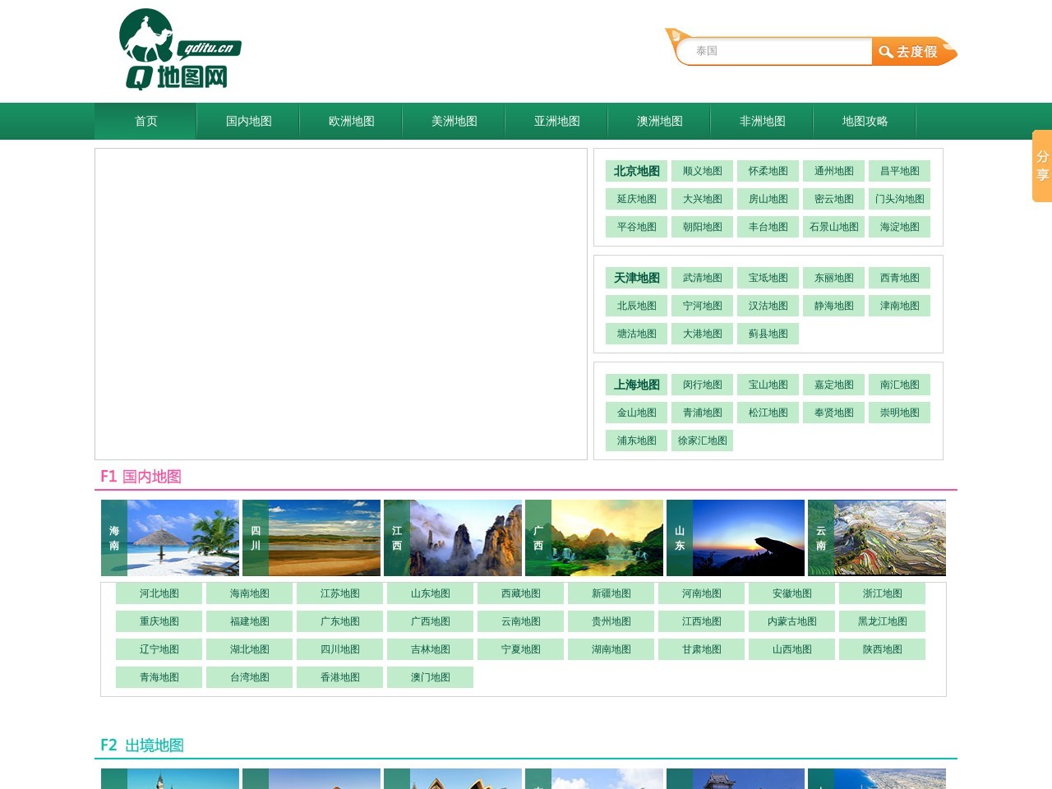This screenshot has width=1052, height=789.
Task: Click the 云南 terraces thumbnail
Action: (x=877, y=538)
